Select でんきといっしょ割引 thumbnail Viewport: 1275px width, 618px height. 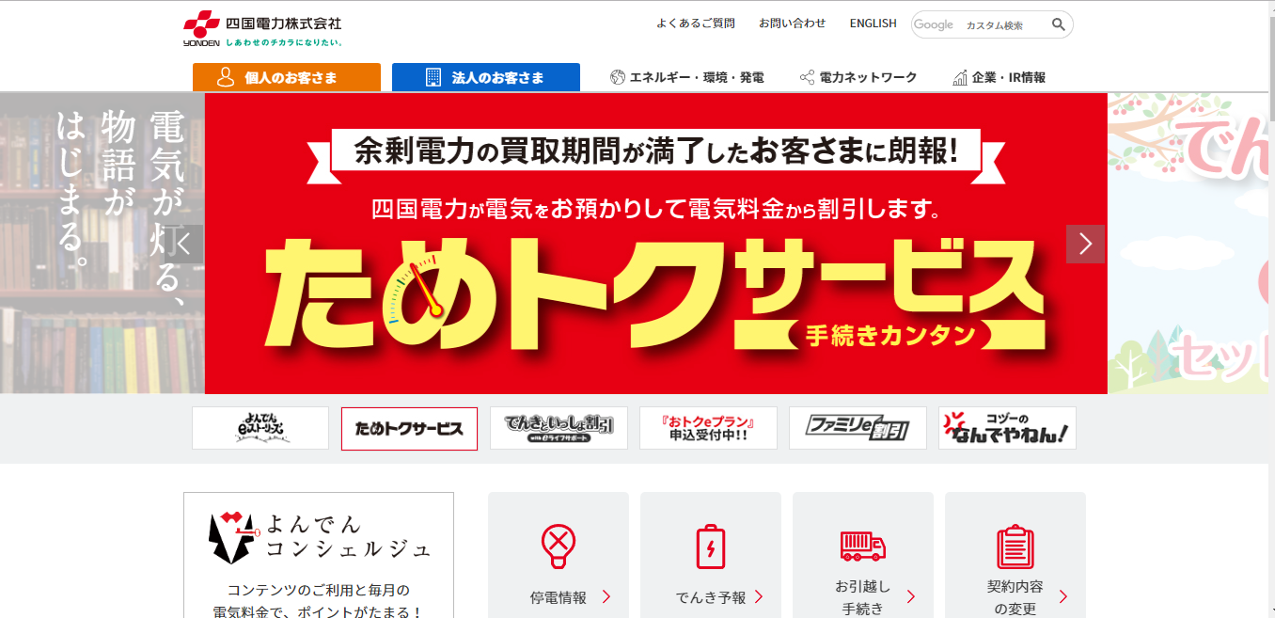click(x=559, y=428)
